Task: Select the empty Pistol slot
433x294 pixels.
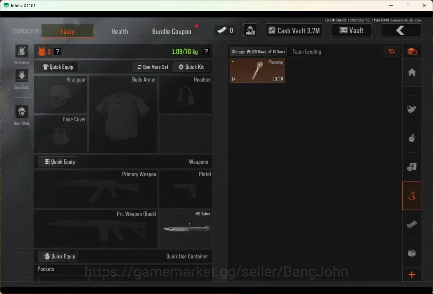Action: pos(186,189)
